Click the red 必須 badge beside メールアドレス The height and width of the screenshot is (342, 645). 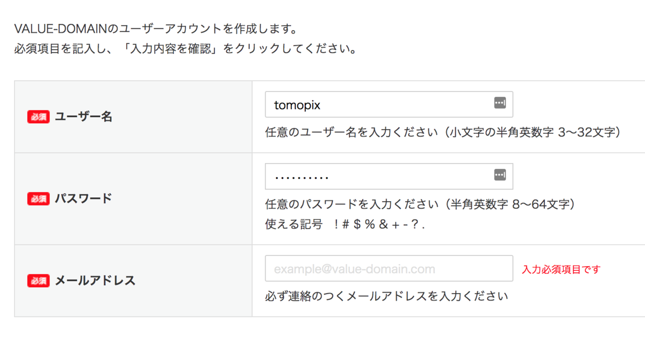[x=38, y=280]
